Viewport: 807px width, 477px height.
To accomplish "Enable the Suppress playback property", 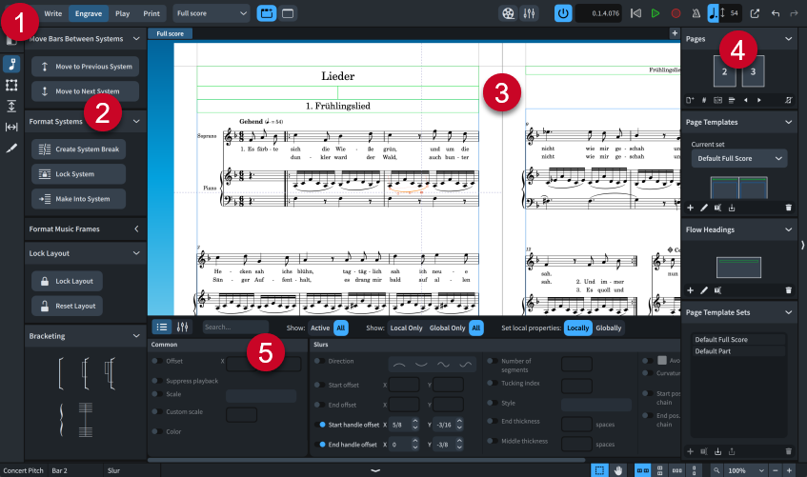I will pyautogui.click(x=156, y=380).
